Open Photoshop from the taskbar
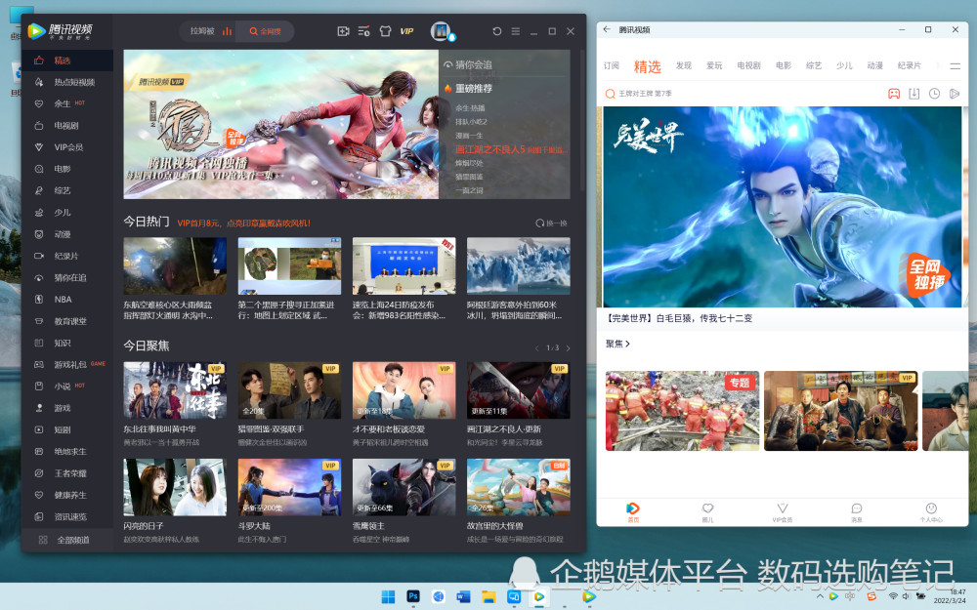 coord(412,596)
